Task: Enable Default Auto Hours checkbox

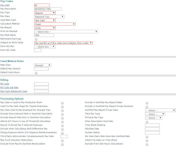Action: click(36, 73)
